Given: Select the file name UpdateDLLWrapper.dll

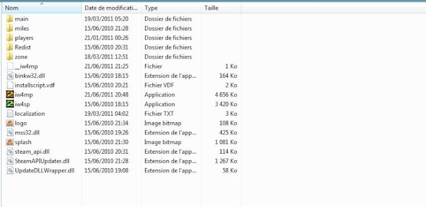Looking at the screenshot, I should point(45,171).
